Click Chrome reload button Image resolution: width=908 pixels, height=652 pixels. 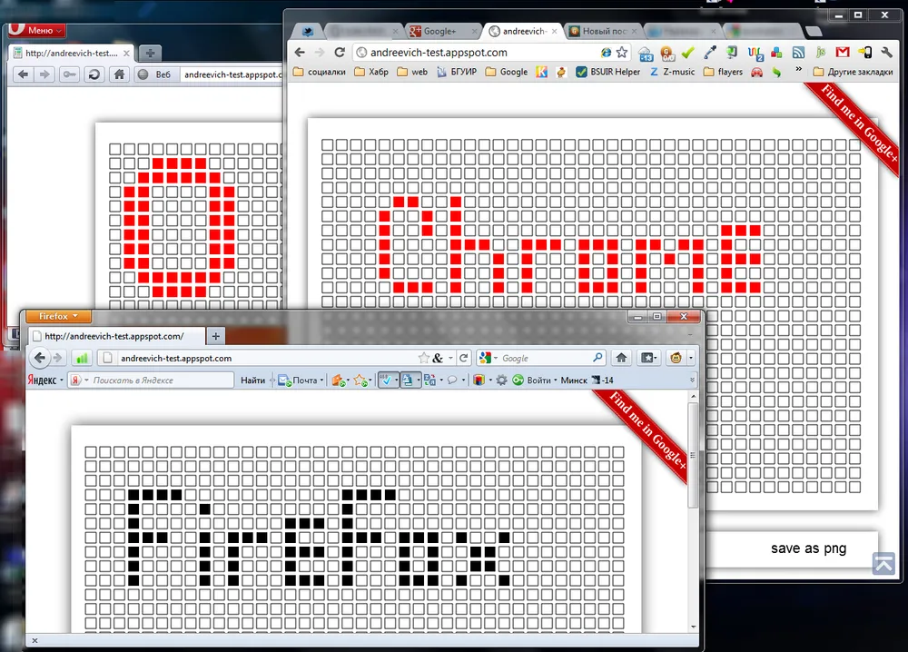(340, 52)
